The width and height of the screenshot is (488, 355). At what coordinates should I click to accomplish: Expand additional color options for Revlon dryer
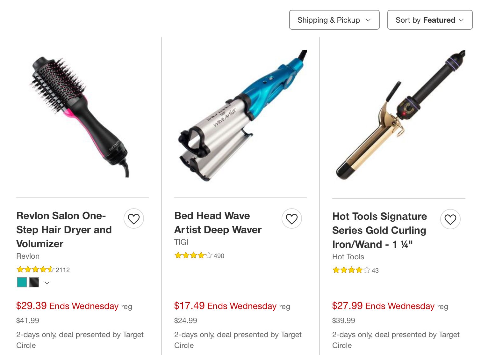tap(47, 283)
